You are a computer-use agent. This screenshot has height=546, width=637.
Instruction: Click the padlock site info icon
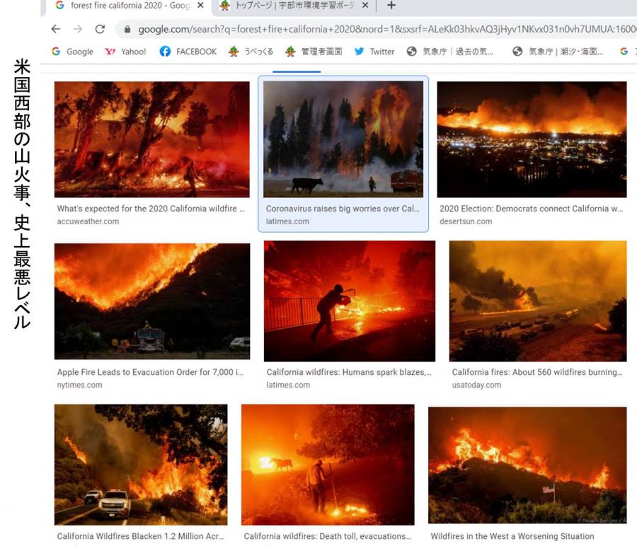[x=127, y=29]
